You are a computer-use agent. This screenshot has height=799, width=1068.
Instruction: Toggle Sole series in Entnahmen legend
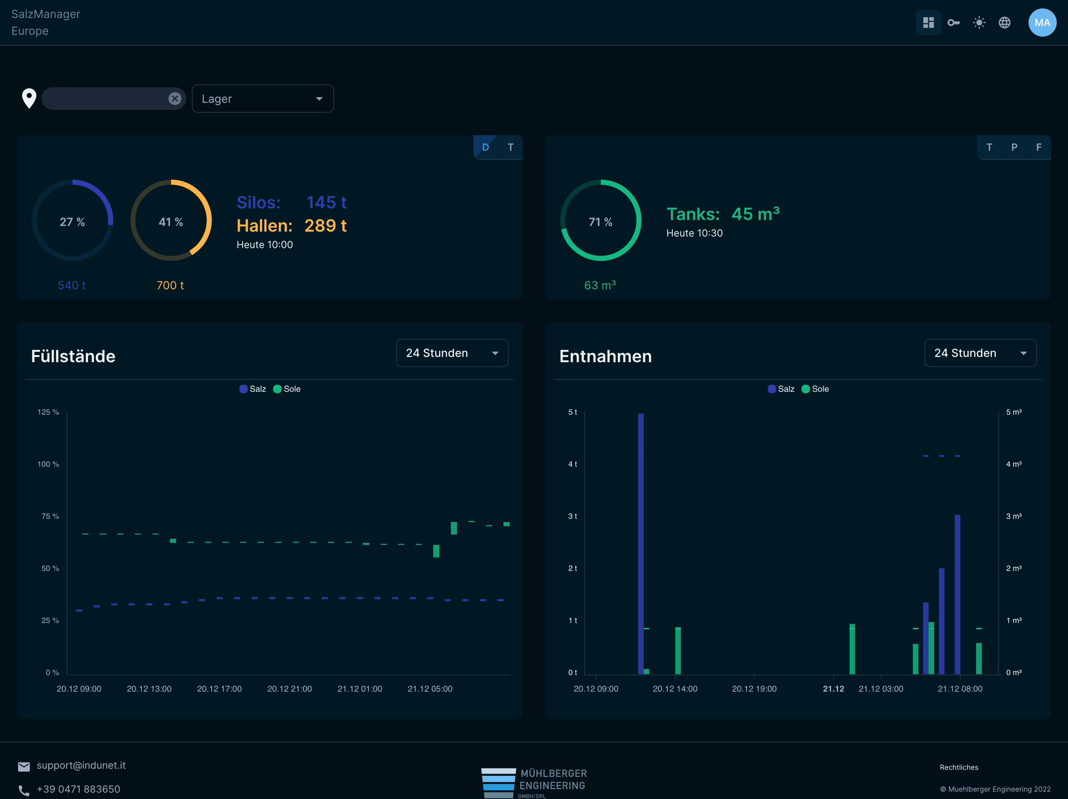tap(815, 389)
